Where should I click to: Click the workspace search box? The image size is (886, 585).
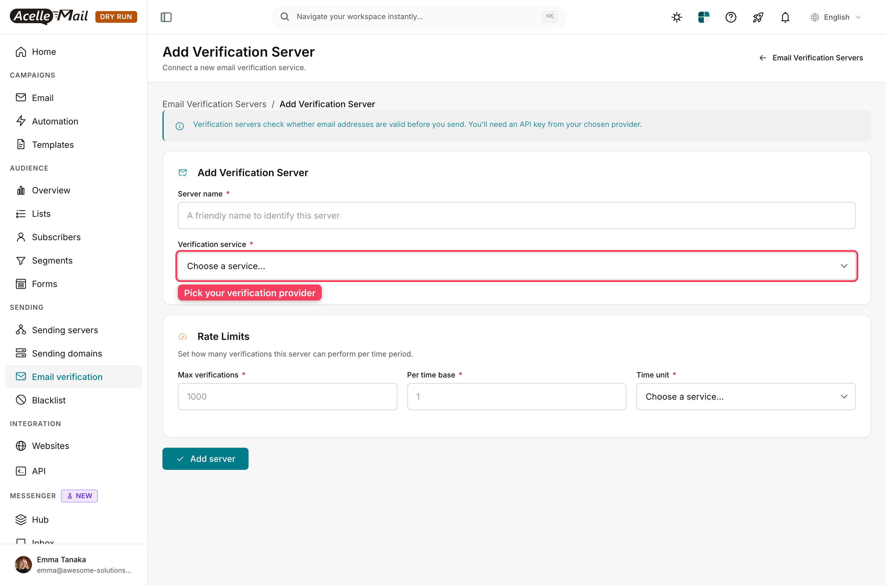click(419, 17)
